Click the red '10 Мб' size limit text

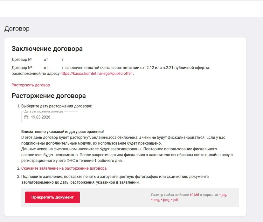[x=194, y=195]
